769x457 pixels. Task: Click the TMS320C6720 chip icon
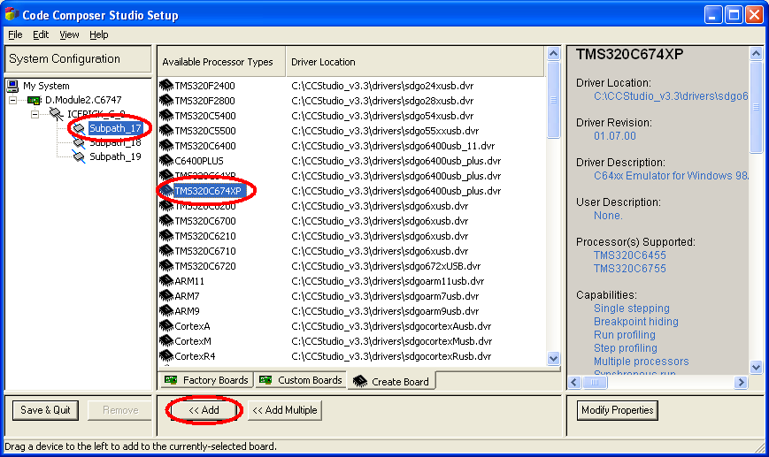click(x=166, y=266)
